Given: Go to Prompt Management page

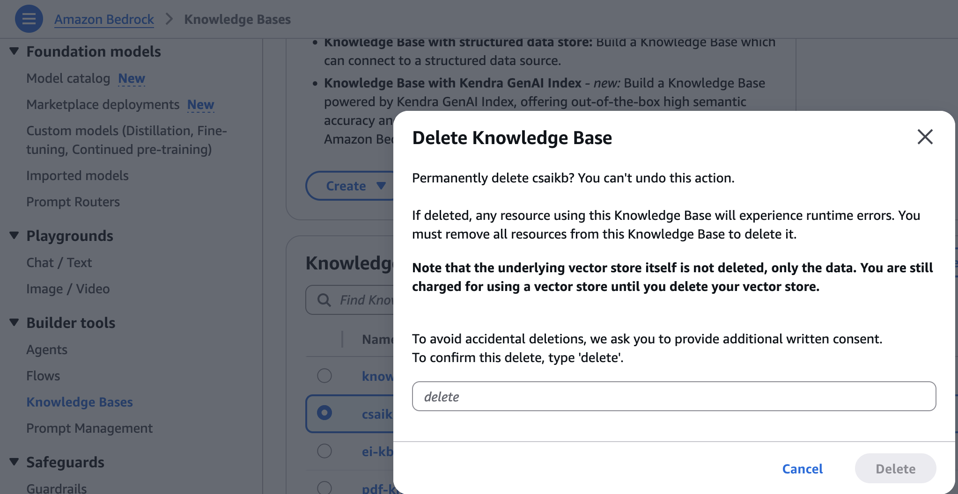Looking at the screenshot, I should tap(89, 428).
